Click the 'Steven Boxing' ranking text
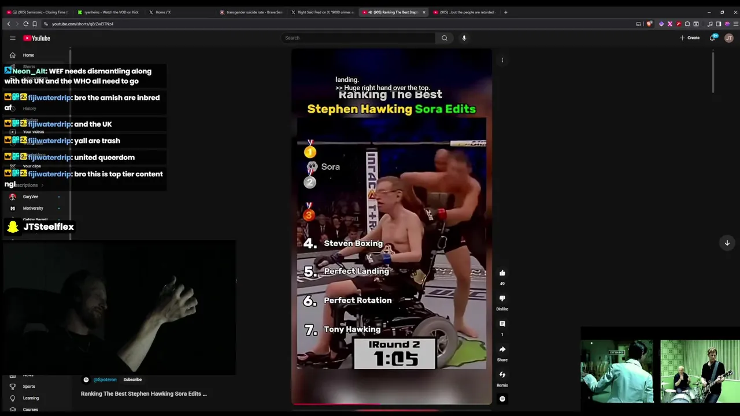Screen dimensions: 740x416 tap(353, 243)
